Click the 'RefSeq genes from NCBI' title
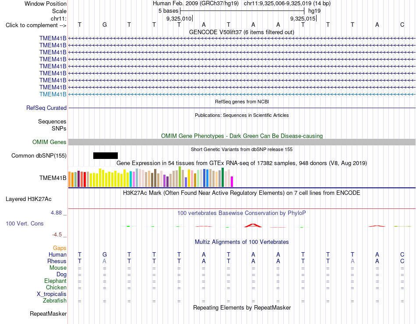 pos(242,102)
